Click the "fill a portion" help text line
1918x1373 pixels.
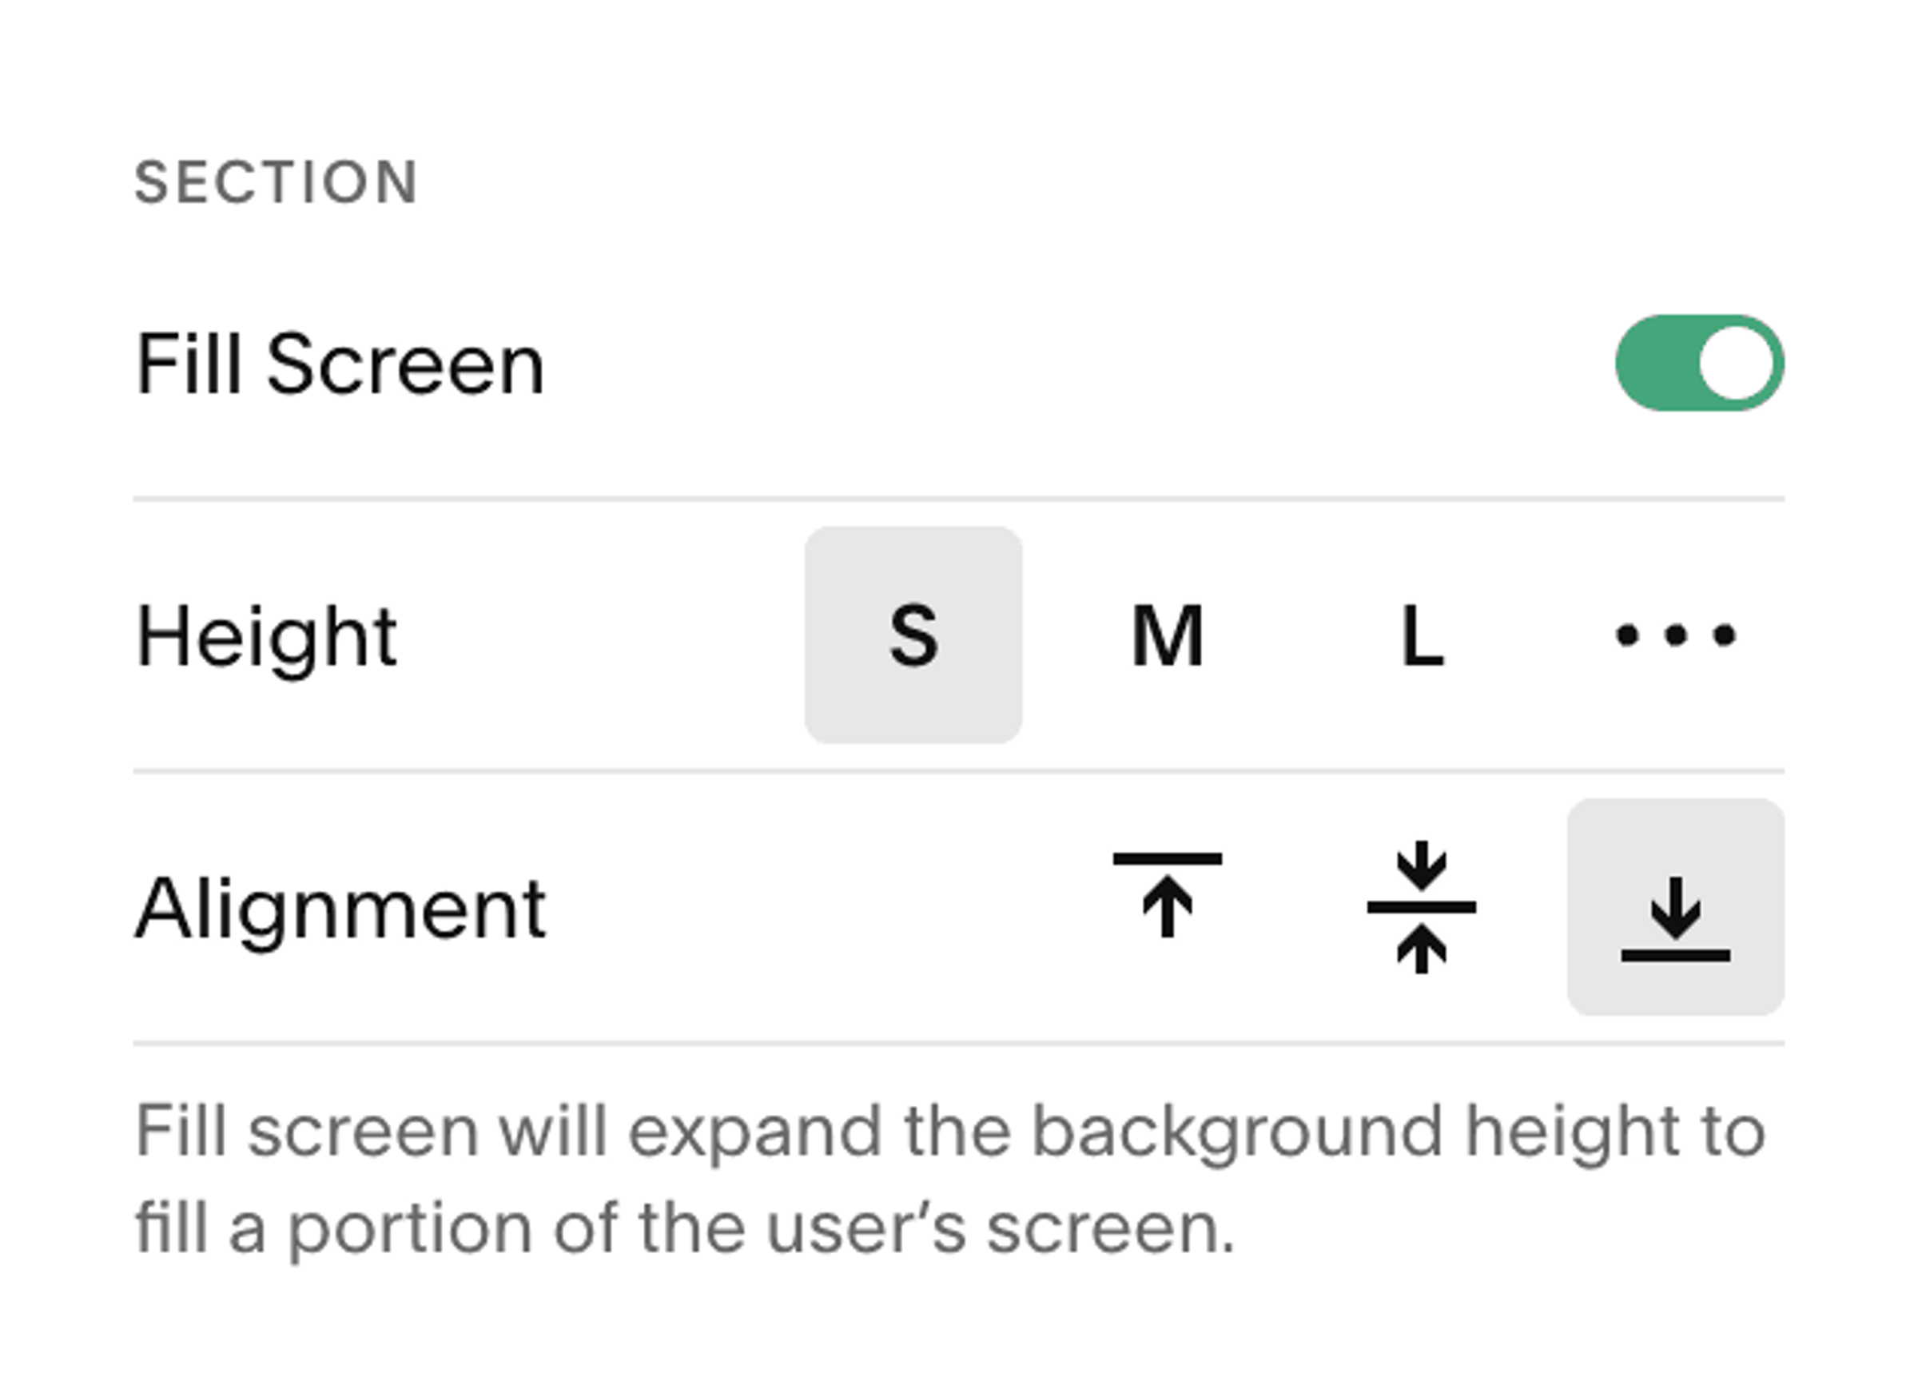[685, 1230]
